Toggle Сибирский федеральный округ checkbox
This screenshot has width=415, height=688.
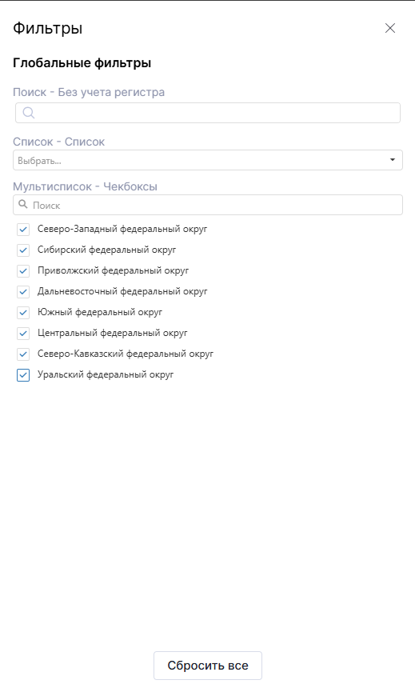[x=23, y=250]
